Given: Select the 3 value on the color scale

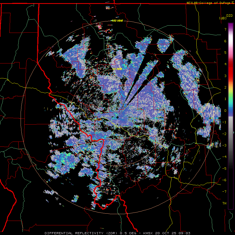Looking at the screenshot, I should (x=225, y=76).
